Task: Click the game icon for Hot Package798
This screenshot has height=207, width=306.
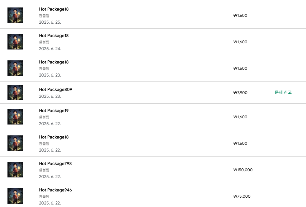Action: 15,170
